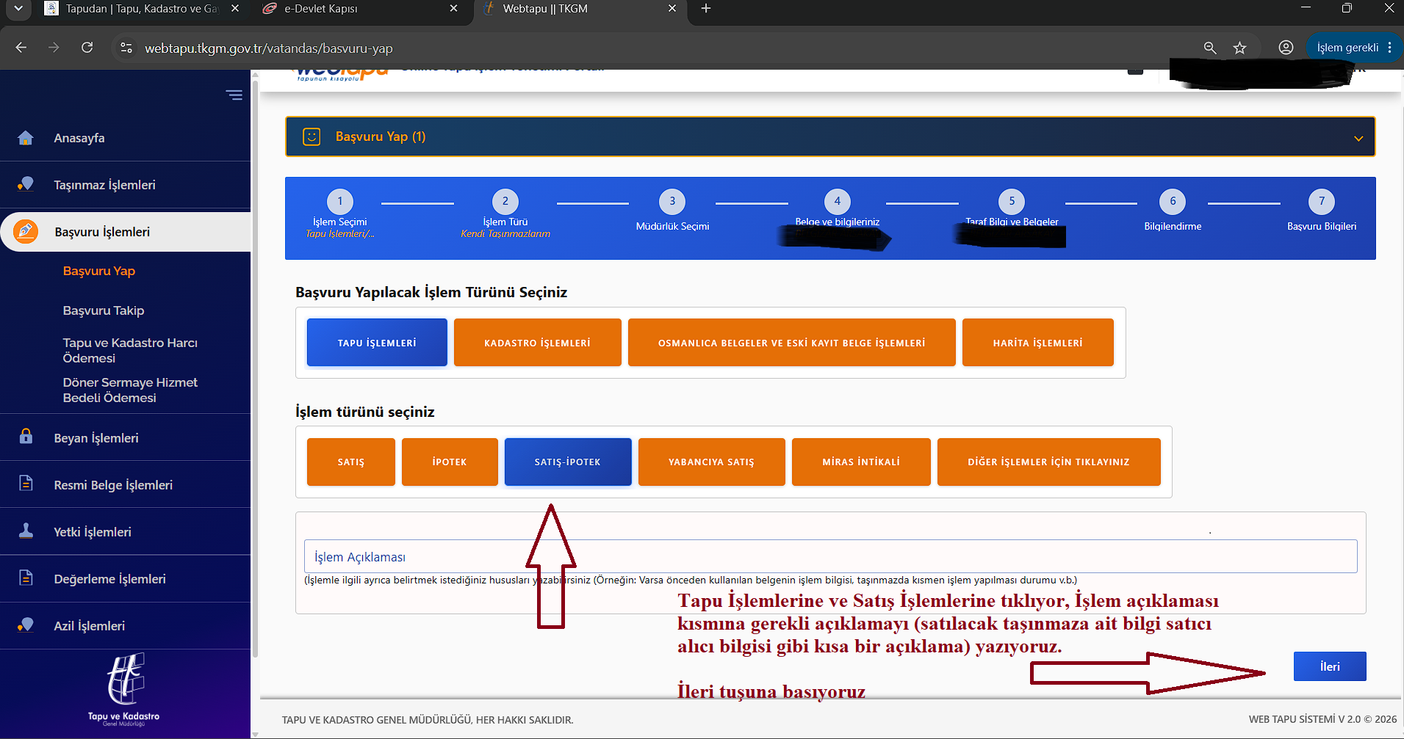Click the Başvuru Yap smiley panel icon
Image resolution: width=1404 pixels, height=739 pixels.
pyautogui.click(x=312, y=136)
